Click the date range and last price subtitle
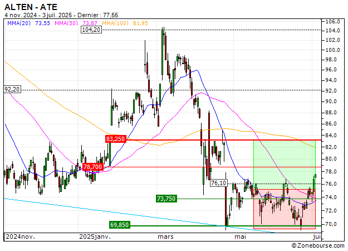 pyautogui.click(x=61, y=15)
